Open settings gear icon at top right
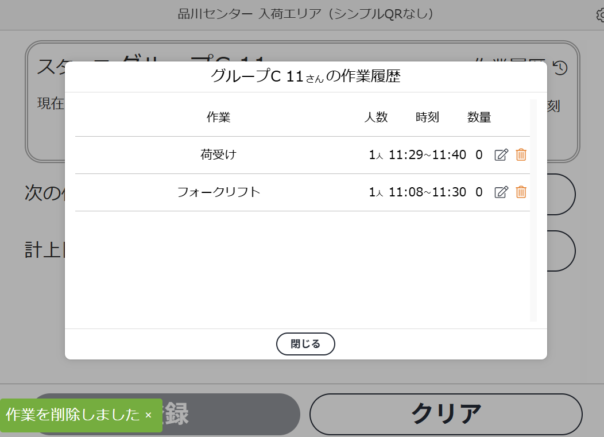This screenshot has width=604, height=437. 600,15
